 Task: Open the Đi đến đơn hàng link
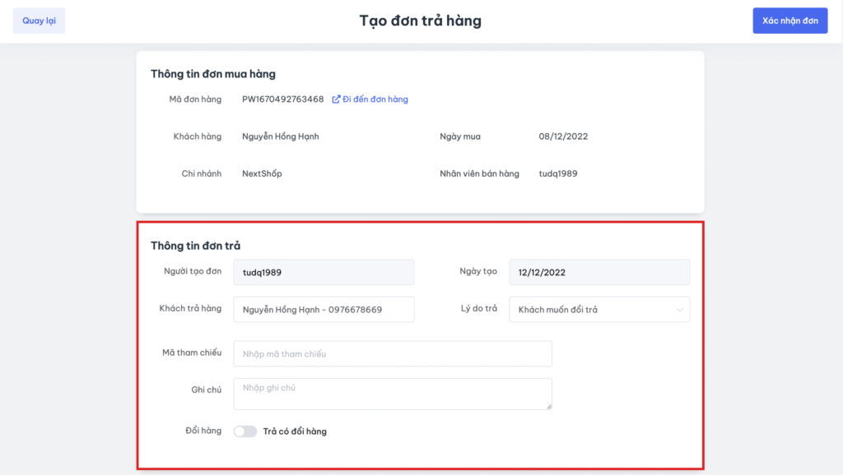[375, 99]
